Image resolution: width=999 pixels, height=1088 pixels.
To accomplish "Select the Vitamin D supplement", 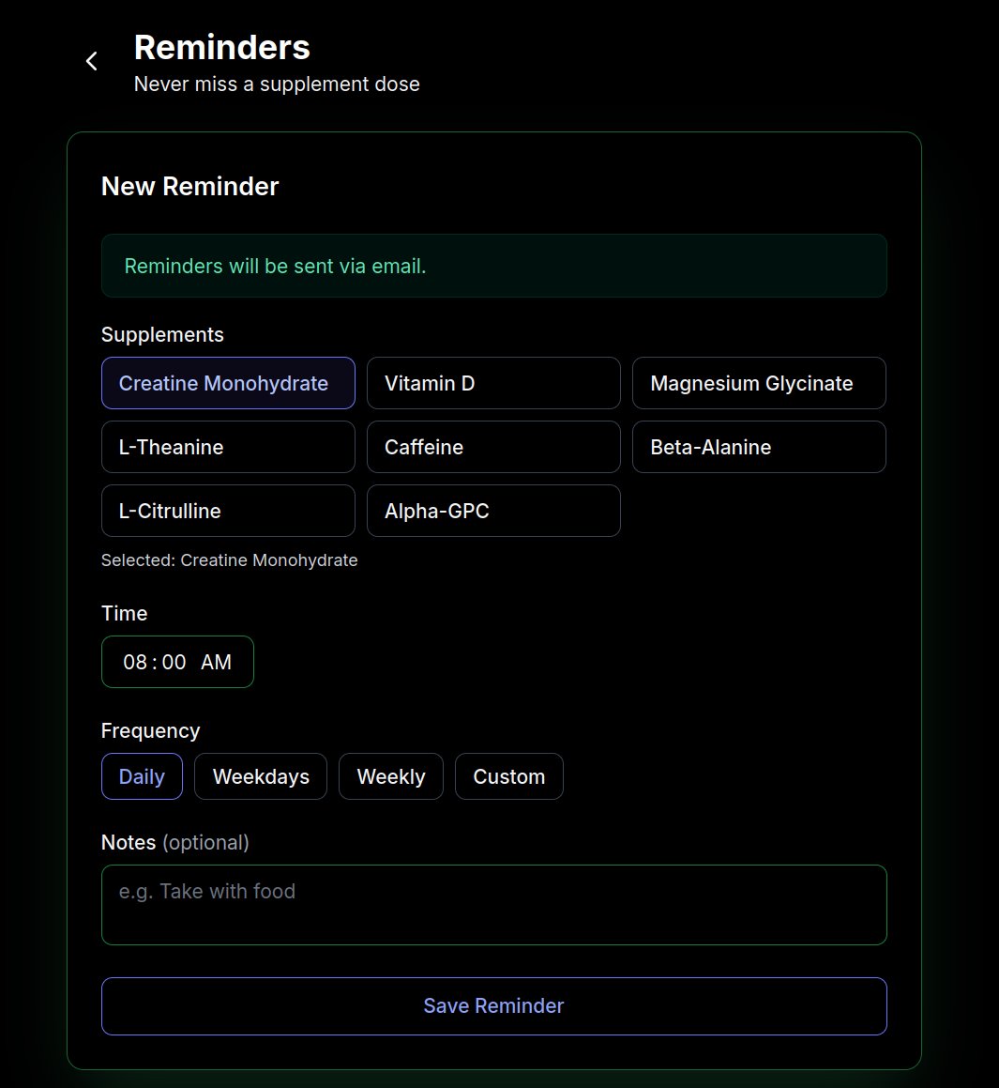I will coord(493,383).
